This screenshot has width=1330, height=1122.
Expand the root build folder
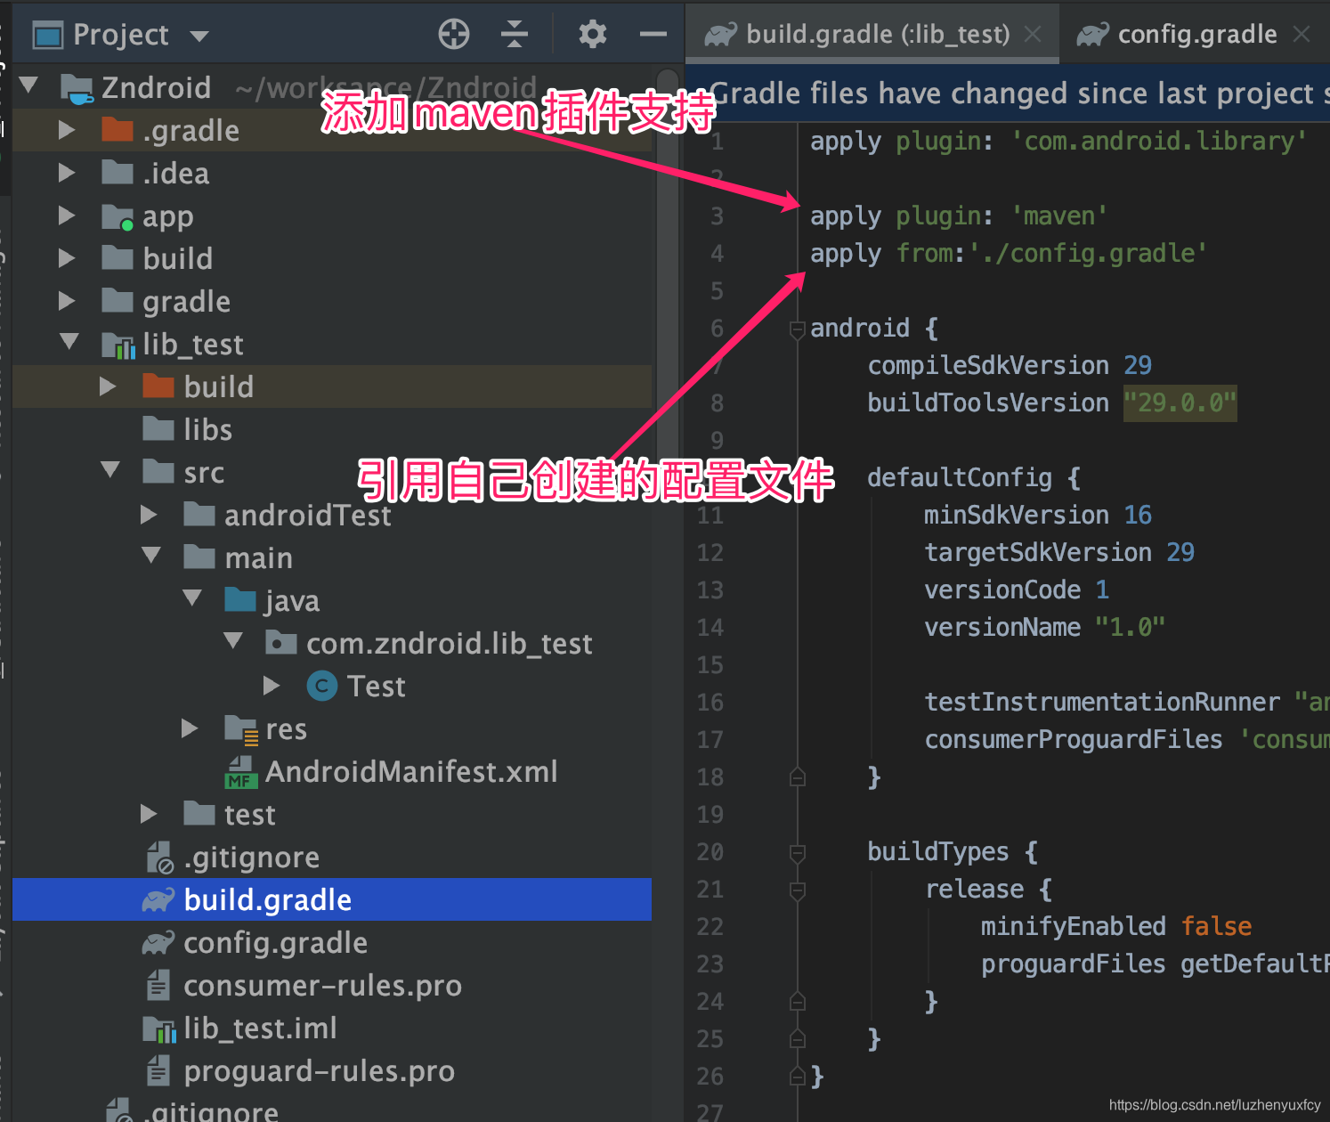point(66,258)
